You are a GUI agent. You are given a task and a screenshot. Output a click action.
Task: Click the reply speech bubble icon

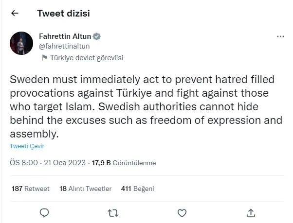click(x=44, y=212)
